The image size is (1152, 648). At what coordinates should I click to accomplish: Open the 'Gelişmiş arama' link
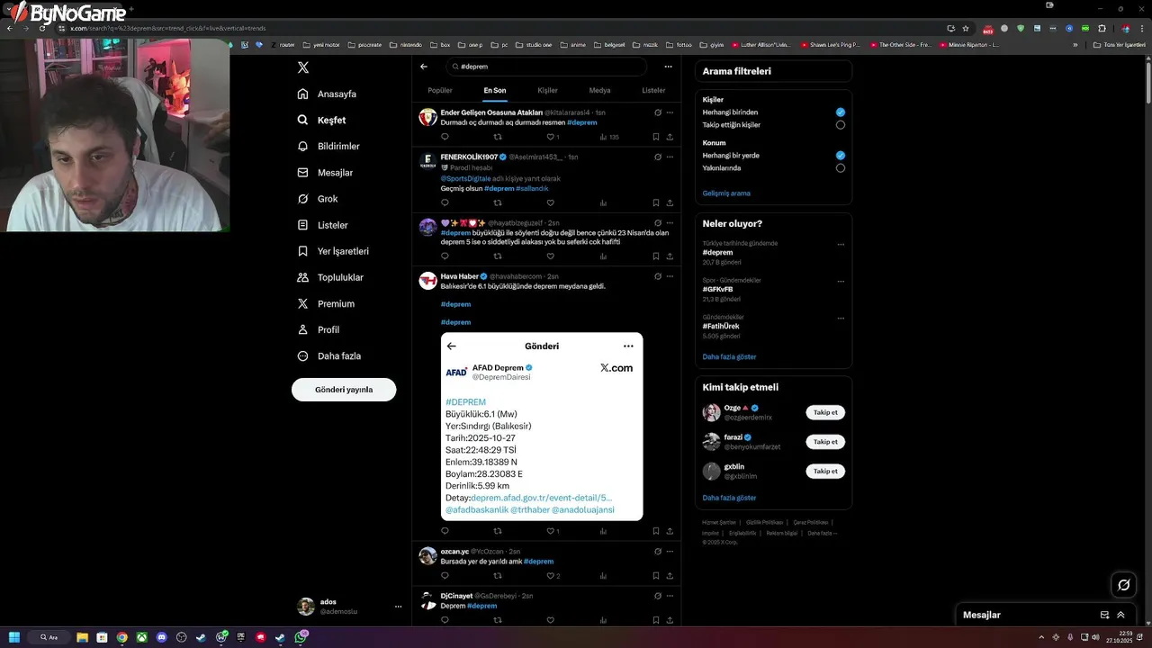point(726,193)
